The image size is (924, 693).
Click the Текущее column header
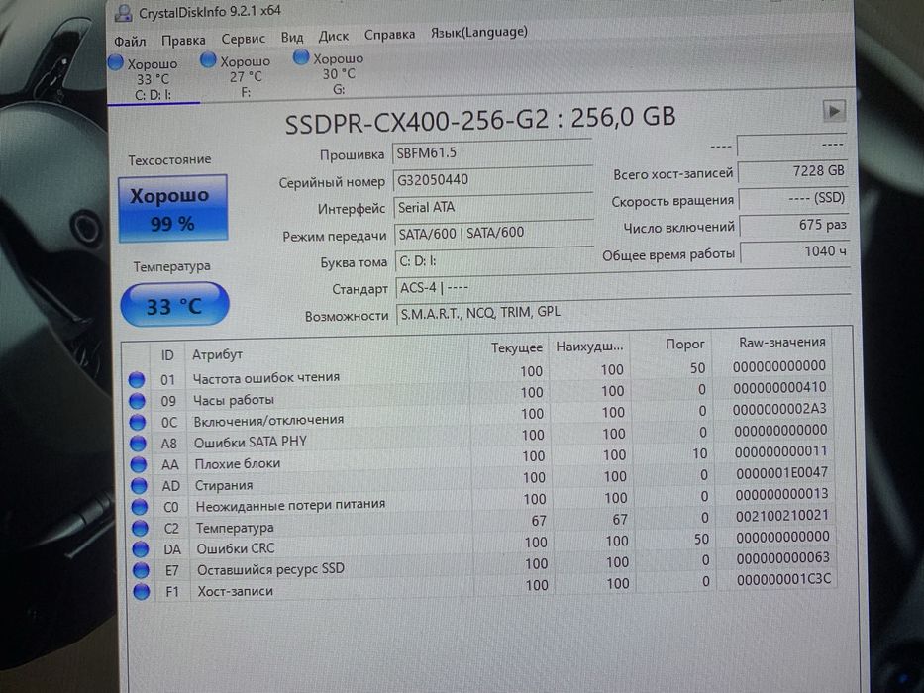pos(516,347)
